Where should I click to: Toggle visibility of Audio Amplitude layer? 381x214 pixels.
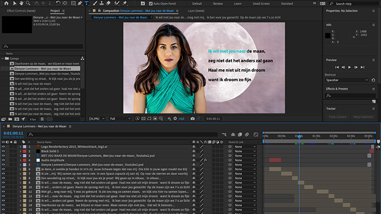3,160
